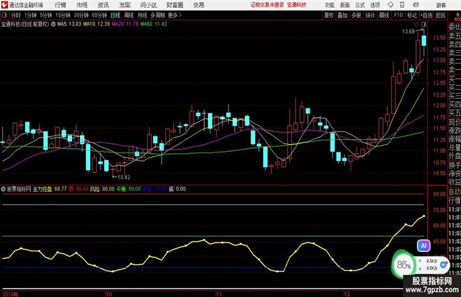This screenshot has height=297, width=461.
Task: Click the 通达信 red logo icon
Action: coord(4,5)
